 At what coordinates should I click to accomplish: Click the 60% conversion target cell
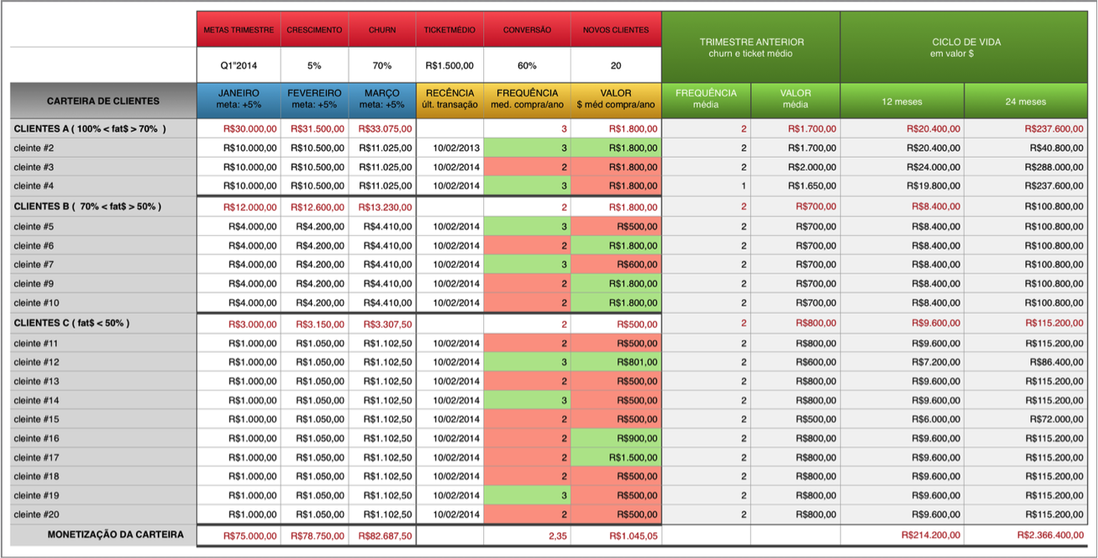[527, 65]
